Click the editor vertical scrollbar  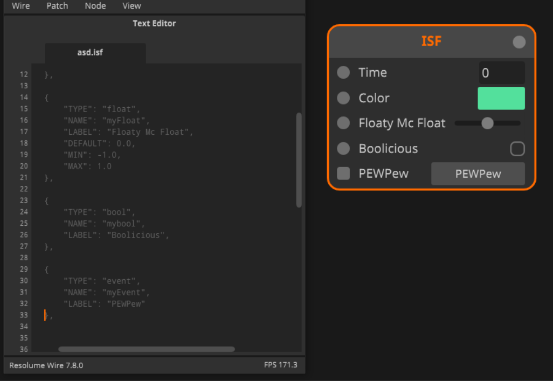(x=299, y=160)
